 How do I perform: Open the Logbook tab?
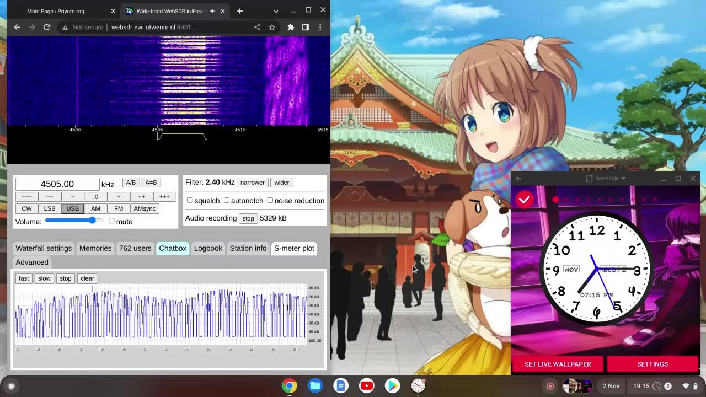point(208,248)
